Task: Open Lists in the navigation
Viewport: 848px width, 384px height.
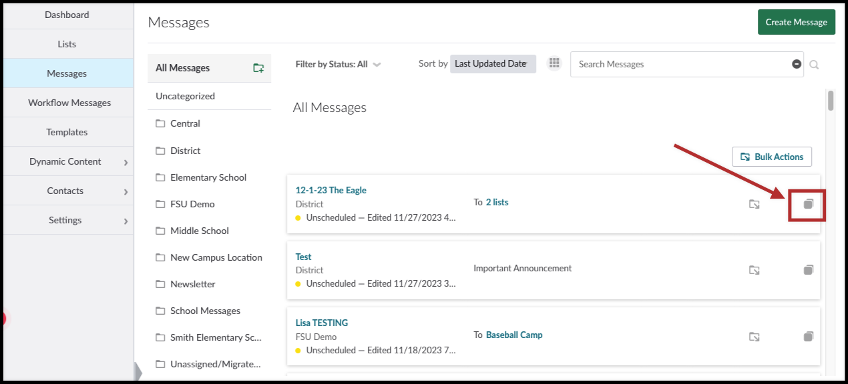Action: tap(67, 44)
